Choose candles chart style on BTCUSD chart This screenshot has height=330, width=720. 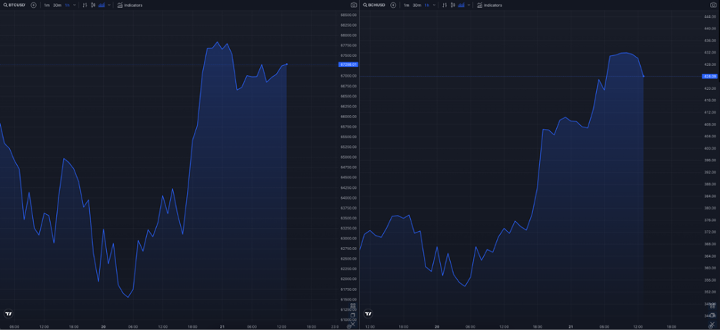[x=93, y=5]
